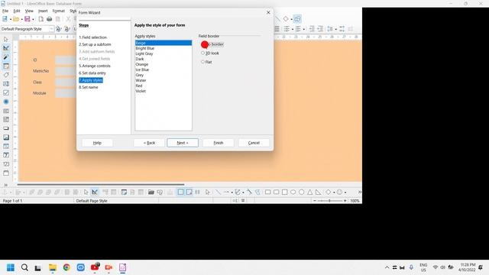Toggle Display Grid icon in bottom toolbar

(x=180, y=192)
